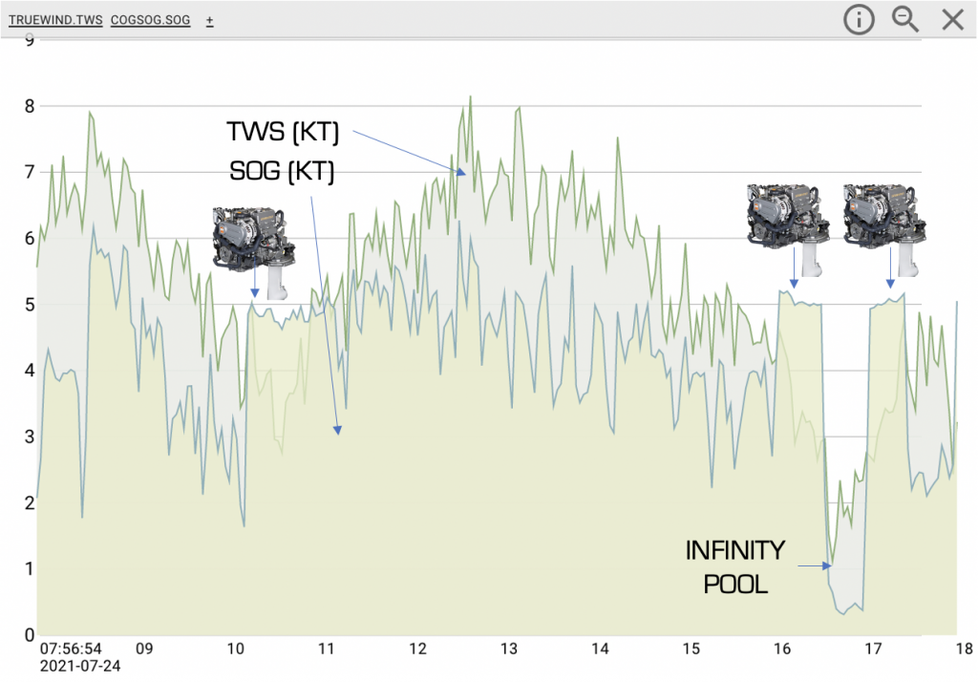Click the magnifier zoom-out icon
Screen dimensions: 978x682
click(x=905, y=19)
